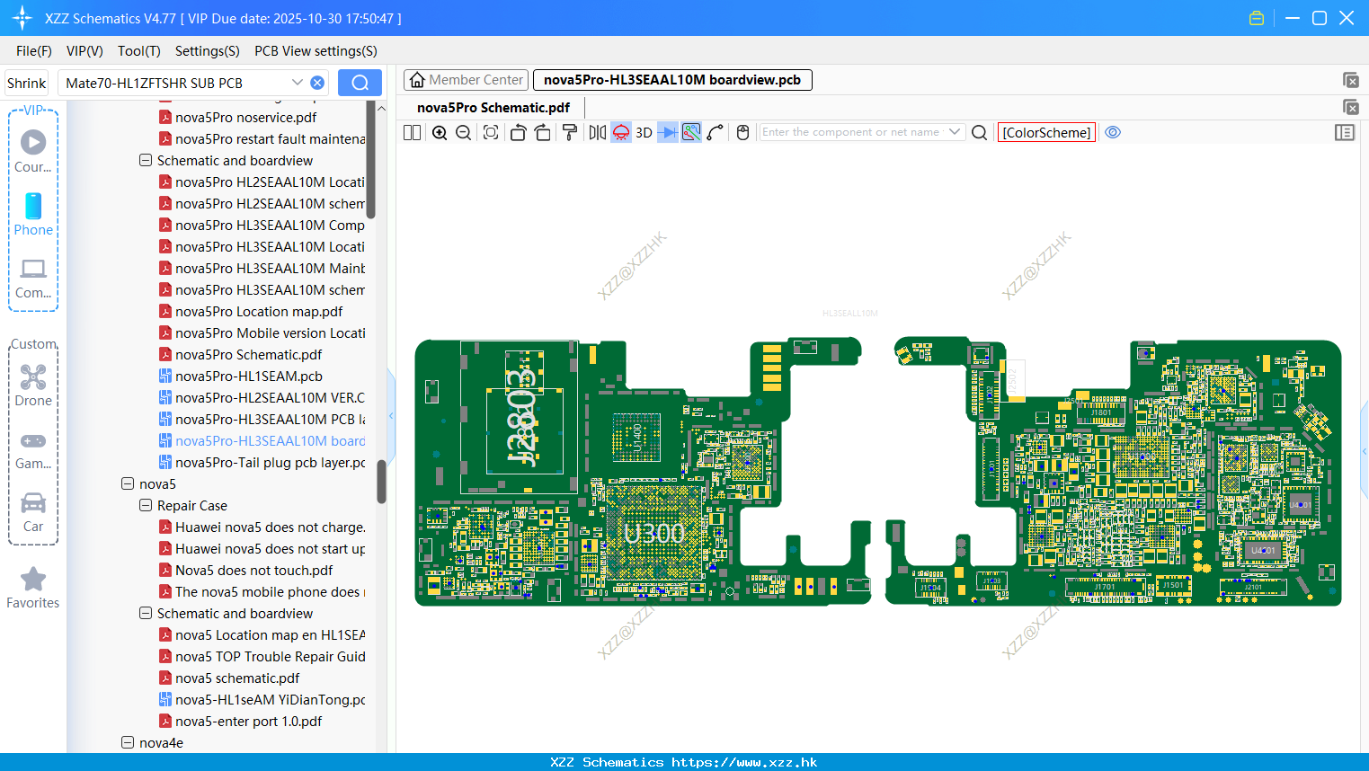The height and width of the screenshot is (771, 1369).
Task: Open the Car category
Action: click(33, 512)
